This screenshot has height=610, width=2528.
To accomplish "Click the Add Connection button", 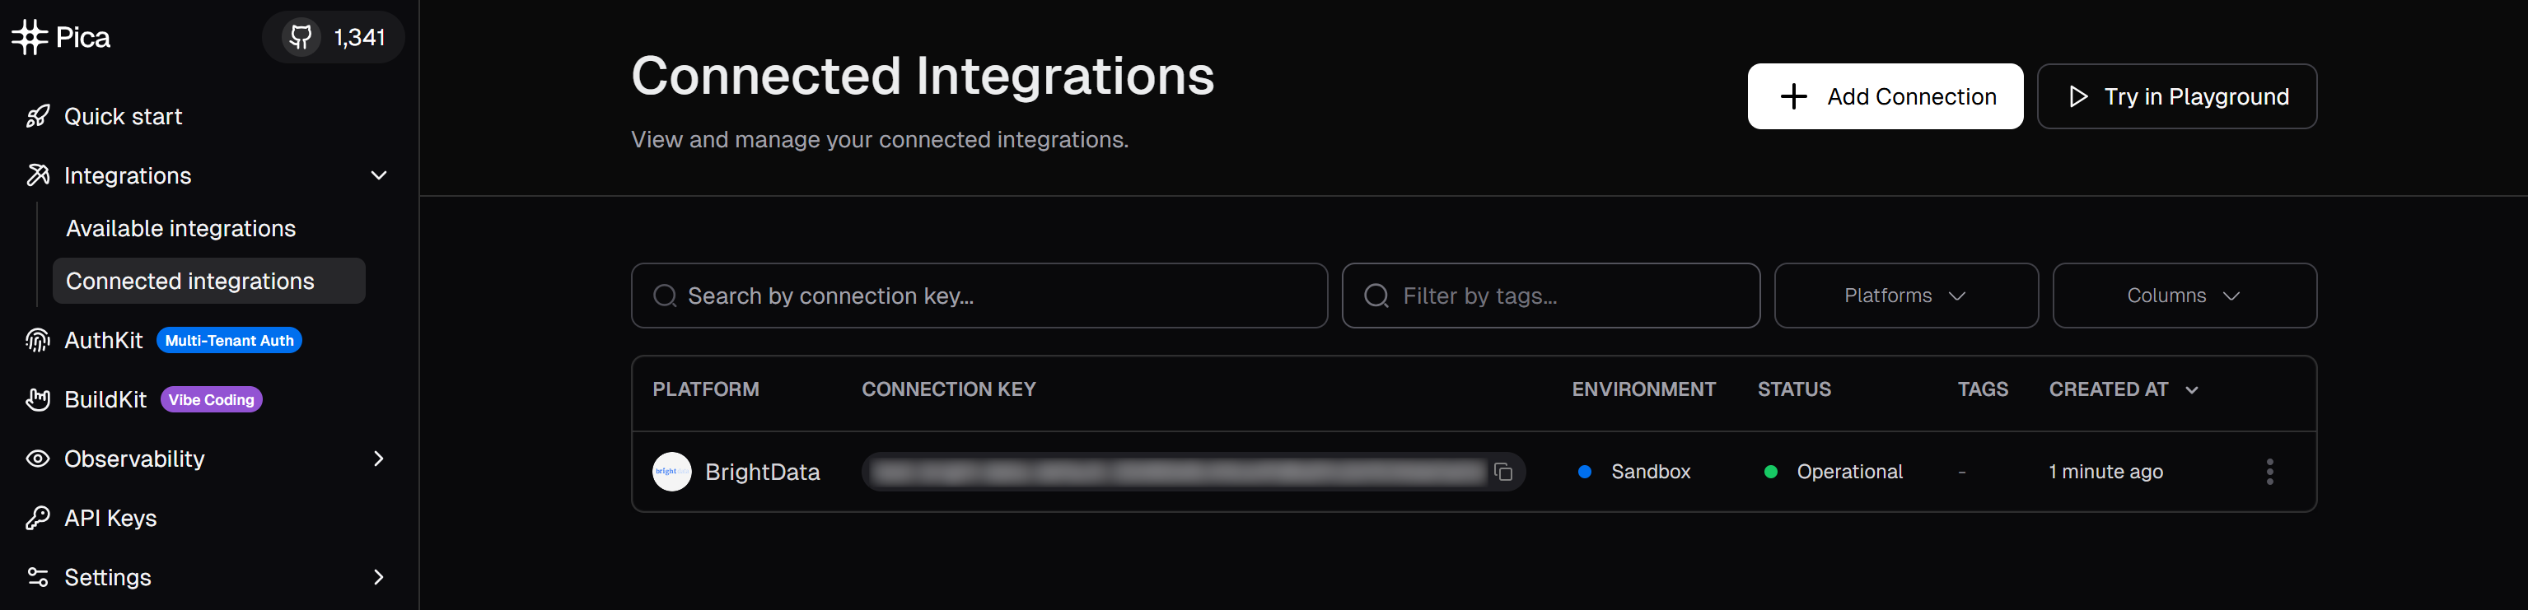I will pyautogui.click(x=1884, y=96).
